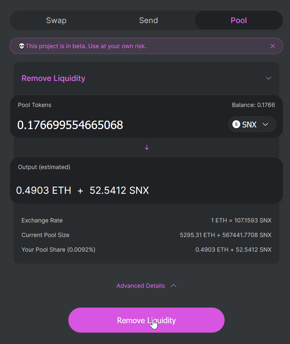Click the Current Pool Size value

point(226,235)
